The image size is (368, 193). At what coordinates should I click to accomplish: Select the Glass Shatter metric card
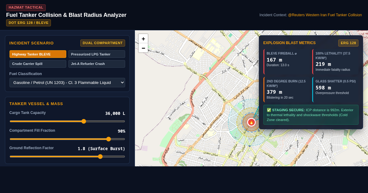pos(335,89)
